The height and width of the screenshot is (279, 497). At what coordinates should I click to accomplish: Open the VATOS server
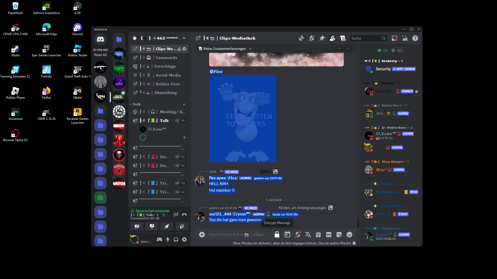(119, 184)
